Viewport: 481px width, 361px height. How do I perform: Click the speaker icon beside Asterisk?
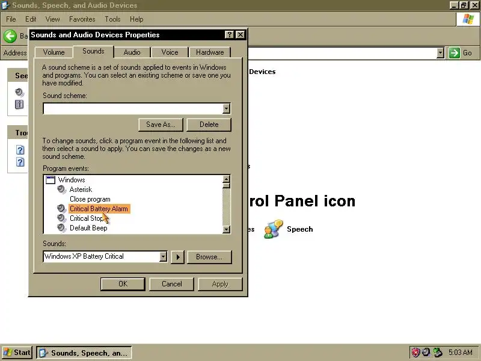[62, 190]
